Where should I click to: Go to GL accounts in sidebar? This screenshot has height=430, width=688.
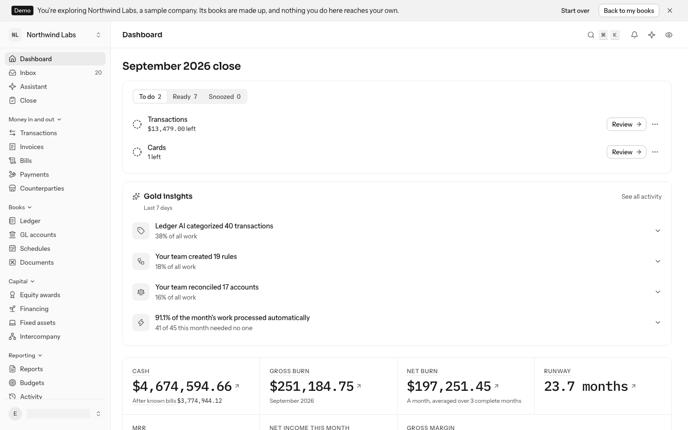pyautogui.click(x=55, y=235)
